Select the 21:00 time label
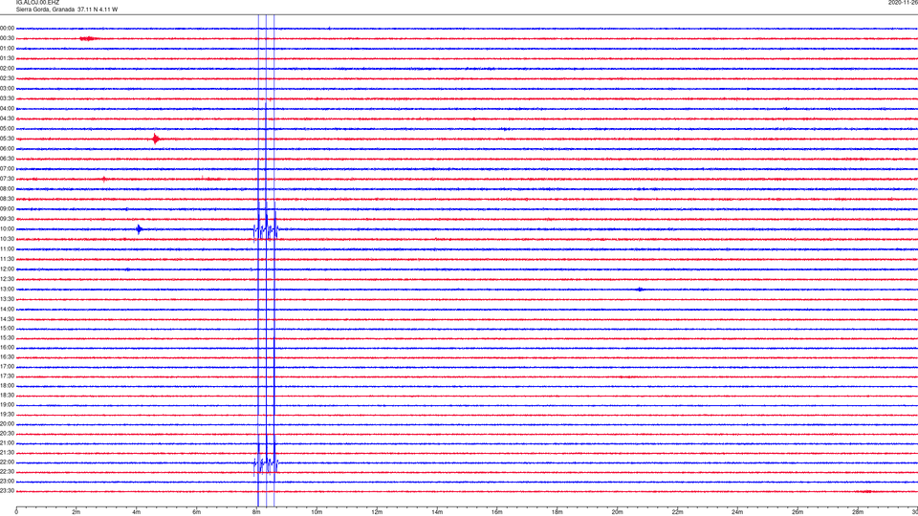This screenshot has height=516, width=918. (7, 443)
